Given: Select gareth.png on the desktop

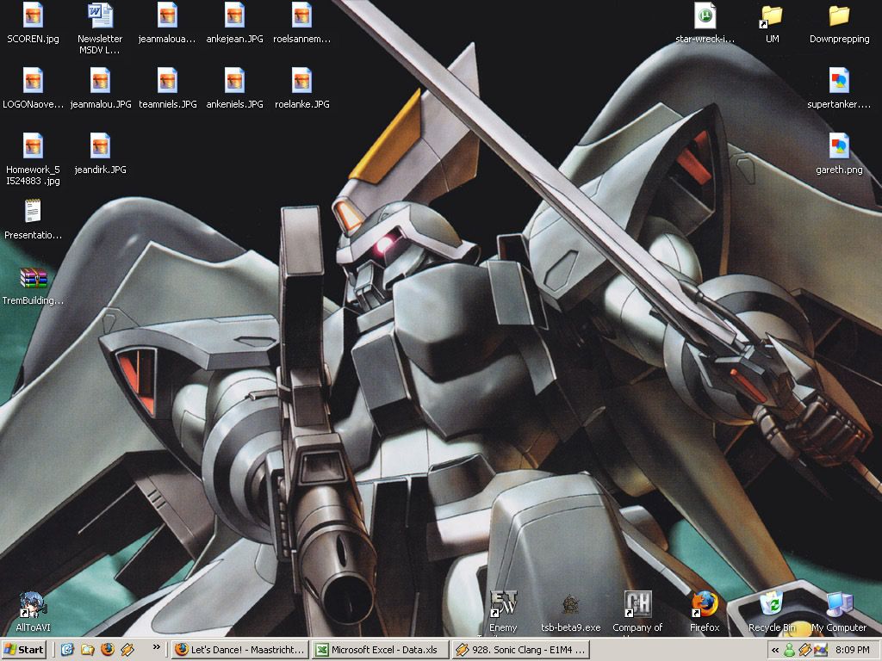Looking at the screenshot, I should pos(839,153).
